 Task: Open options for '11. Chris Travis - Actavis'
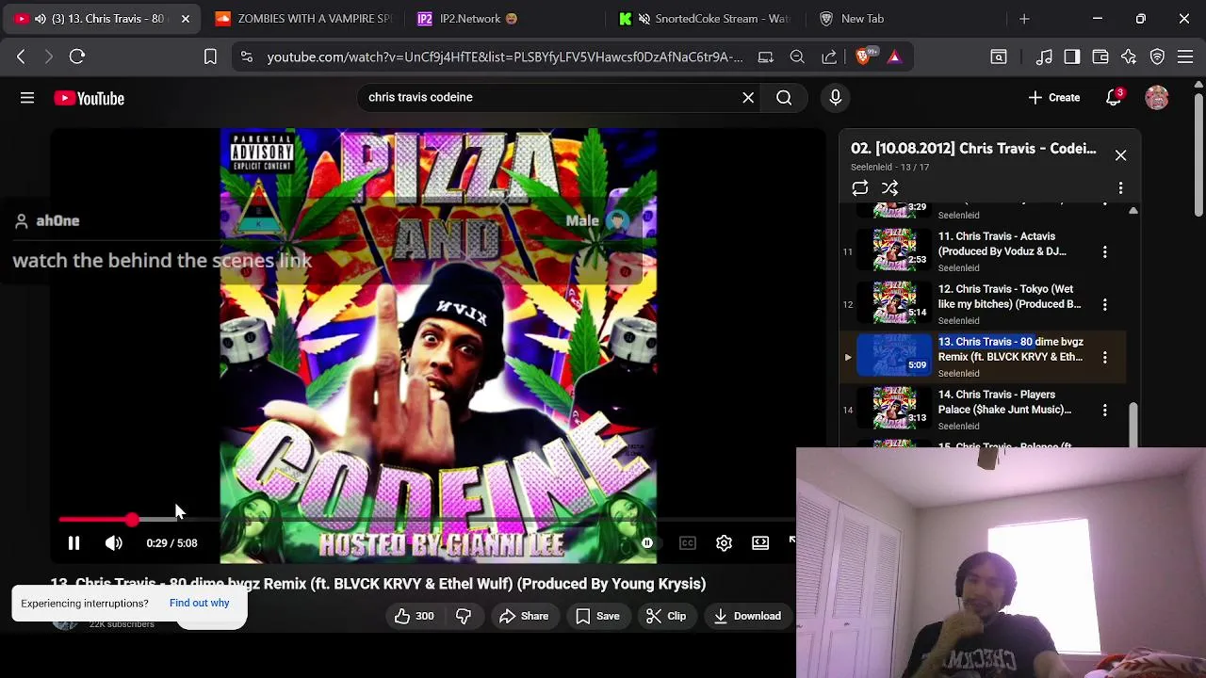pyautogui.click(x=1105, y=251)
